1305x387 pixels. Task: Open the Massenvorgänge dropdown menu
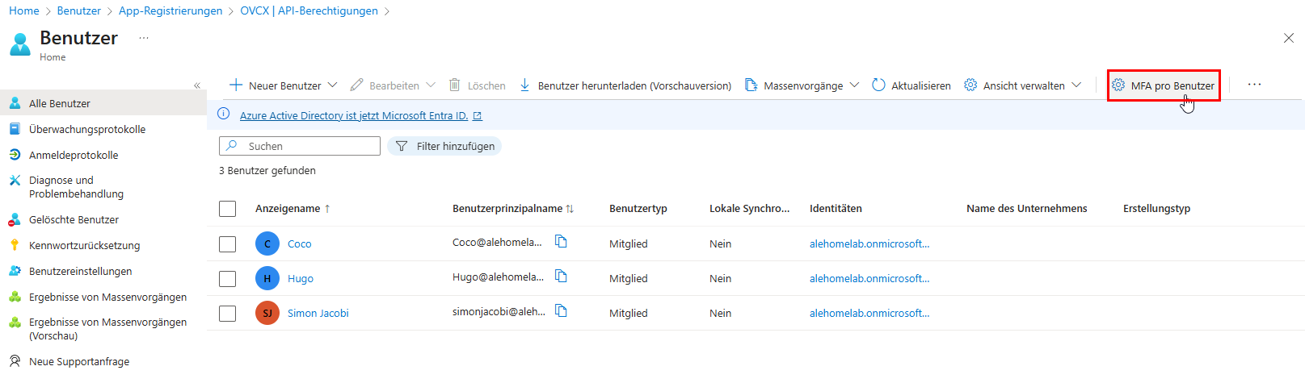(854, 85)
